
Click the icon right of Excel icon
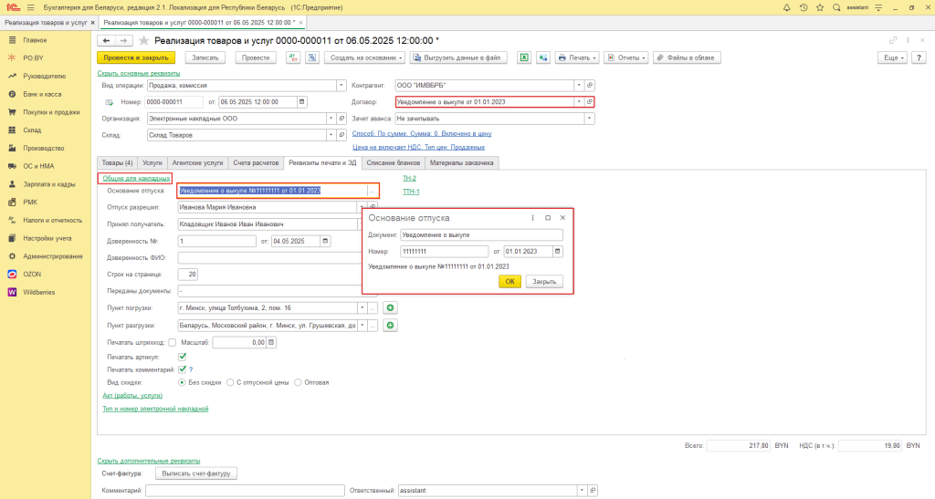(542, 57)
